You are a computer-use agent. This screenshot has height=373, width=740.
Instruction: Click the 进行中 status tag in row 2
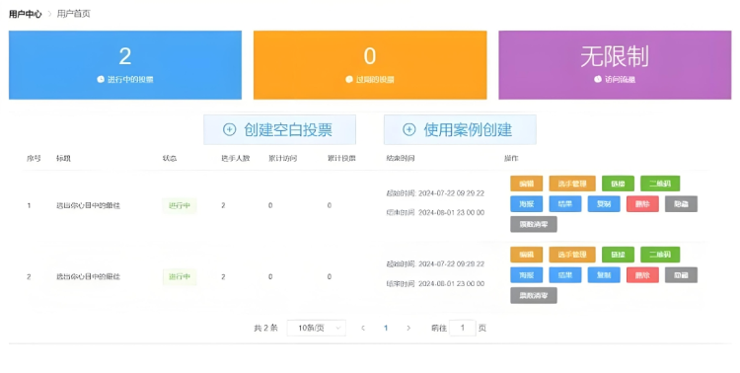(180, 276)
